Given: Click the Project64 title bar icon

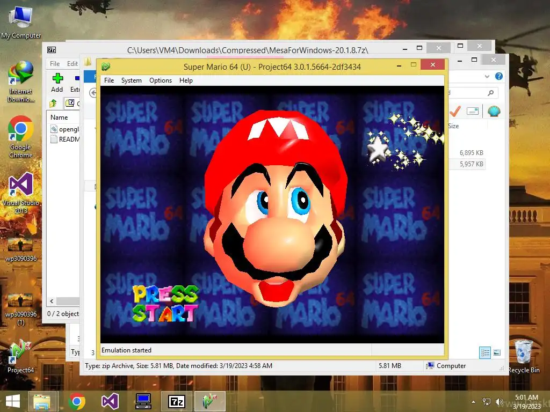Looking at the screenshot, I should (x=106, y=66).
